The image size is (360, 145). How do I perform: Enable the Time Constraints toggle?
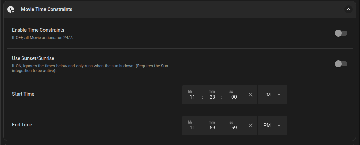(341, 33)
